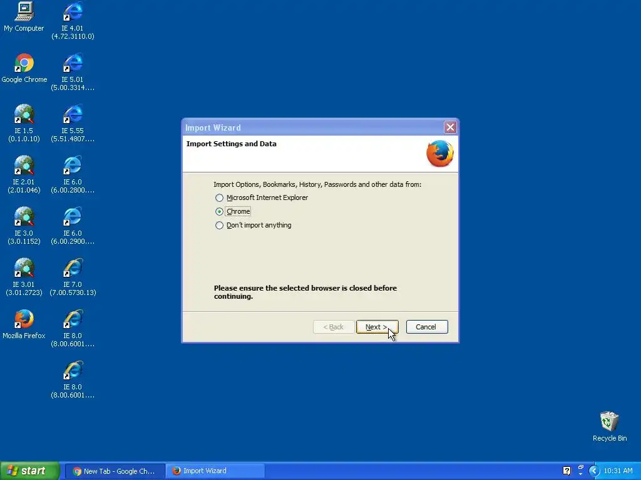The width and height of the screenshot is (641, 480).
Task: Select the IE 3.01 (3.01.2723) shortcut
Action: (24, 277)
